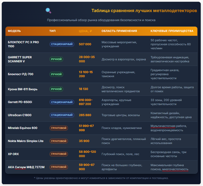Click 'Торговые центры, вокзалы' cell
Screen dimensions: 203x186
click(x=121, y=115)
